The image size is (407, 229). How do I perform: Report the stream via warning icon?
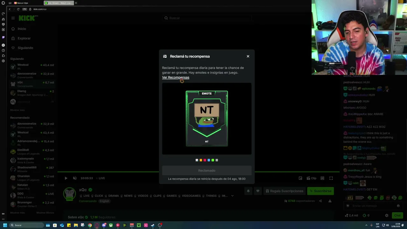330,201
